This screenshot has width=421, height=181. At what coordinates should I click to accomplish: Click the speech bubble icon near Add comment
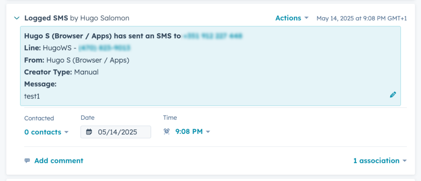pos(27,160)
